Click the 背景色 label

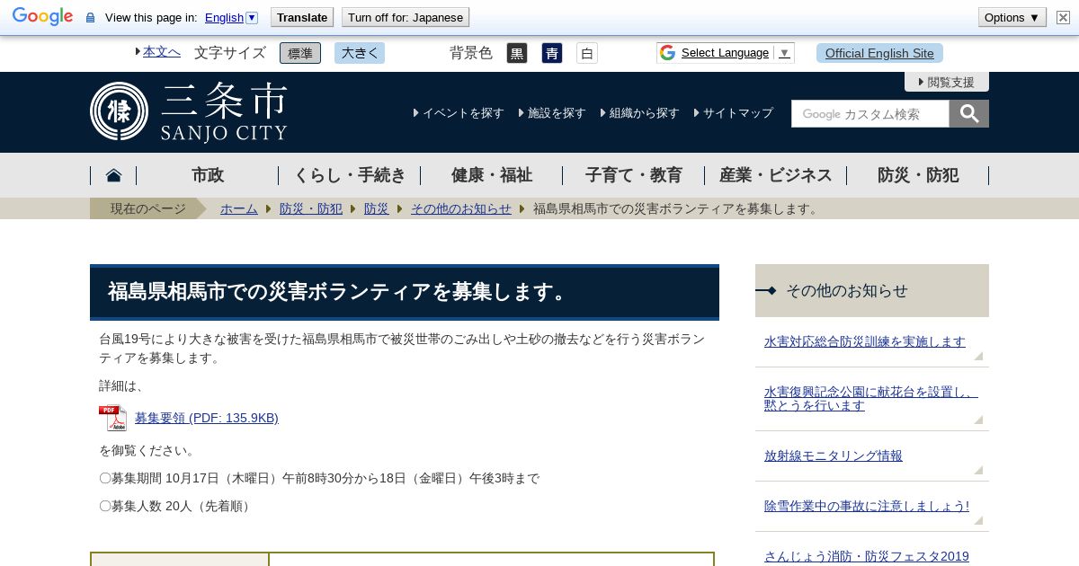tap(471, 53)
